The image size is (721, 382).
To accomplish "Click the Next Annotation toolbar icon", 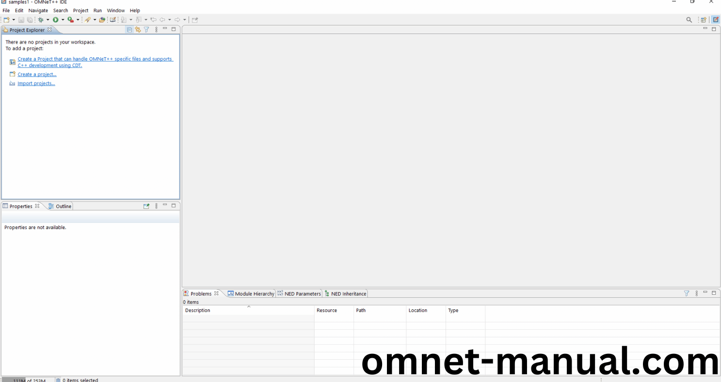I will [124, 20].
